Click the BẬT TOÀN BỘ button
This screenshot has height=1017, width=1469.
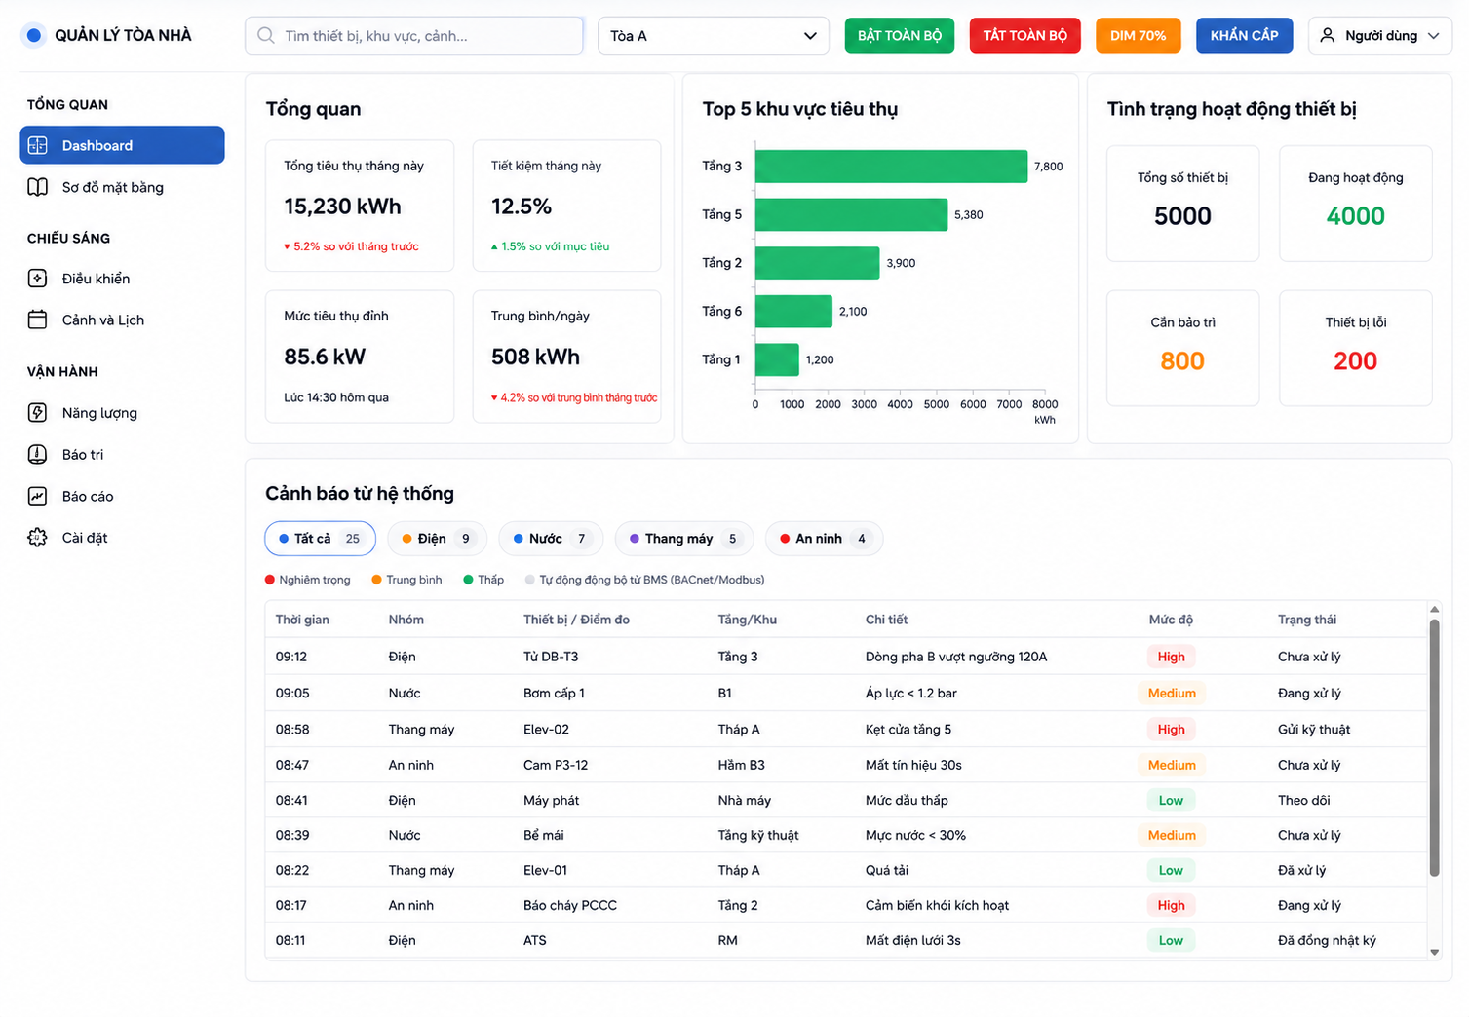pyautogui.click(x=900, y=36)
